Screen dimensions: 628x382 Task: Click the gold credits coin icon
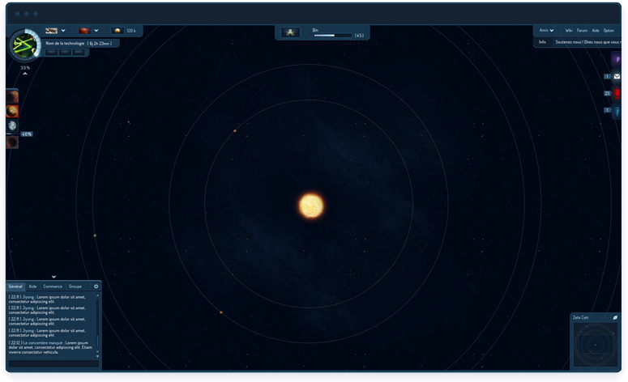(x=117, y=31)
